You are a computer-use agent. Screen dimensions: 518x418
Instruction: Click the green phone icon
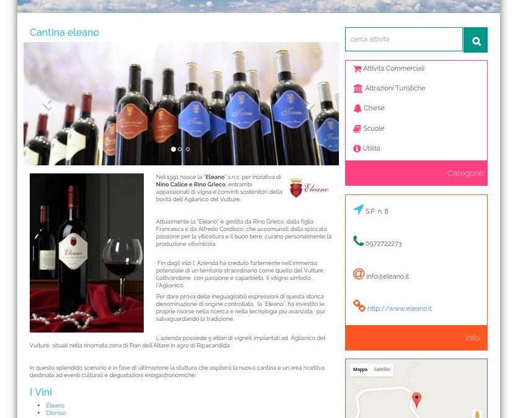(358, 241)
